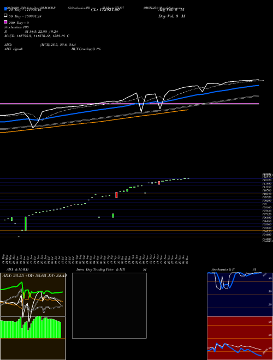This screenshot has width=273, height=360.
Task: Click the MACD values line
Action: 37,36
